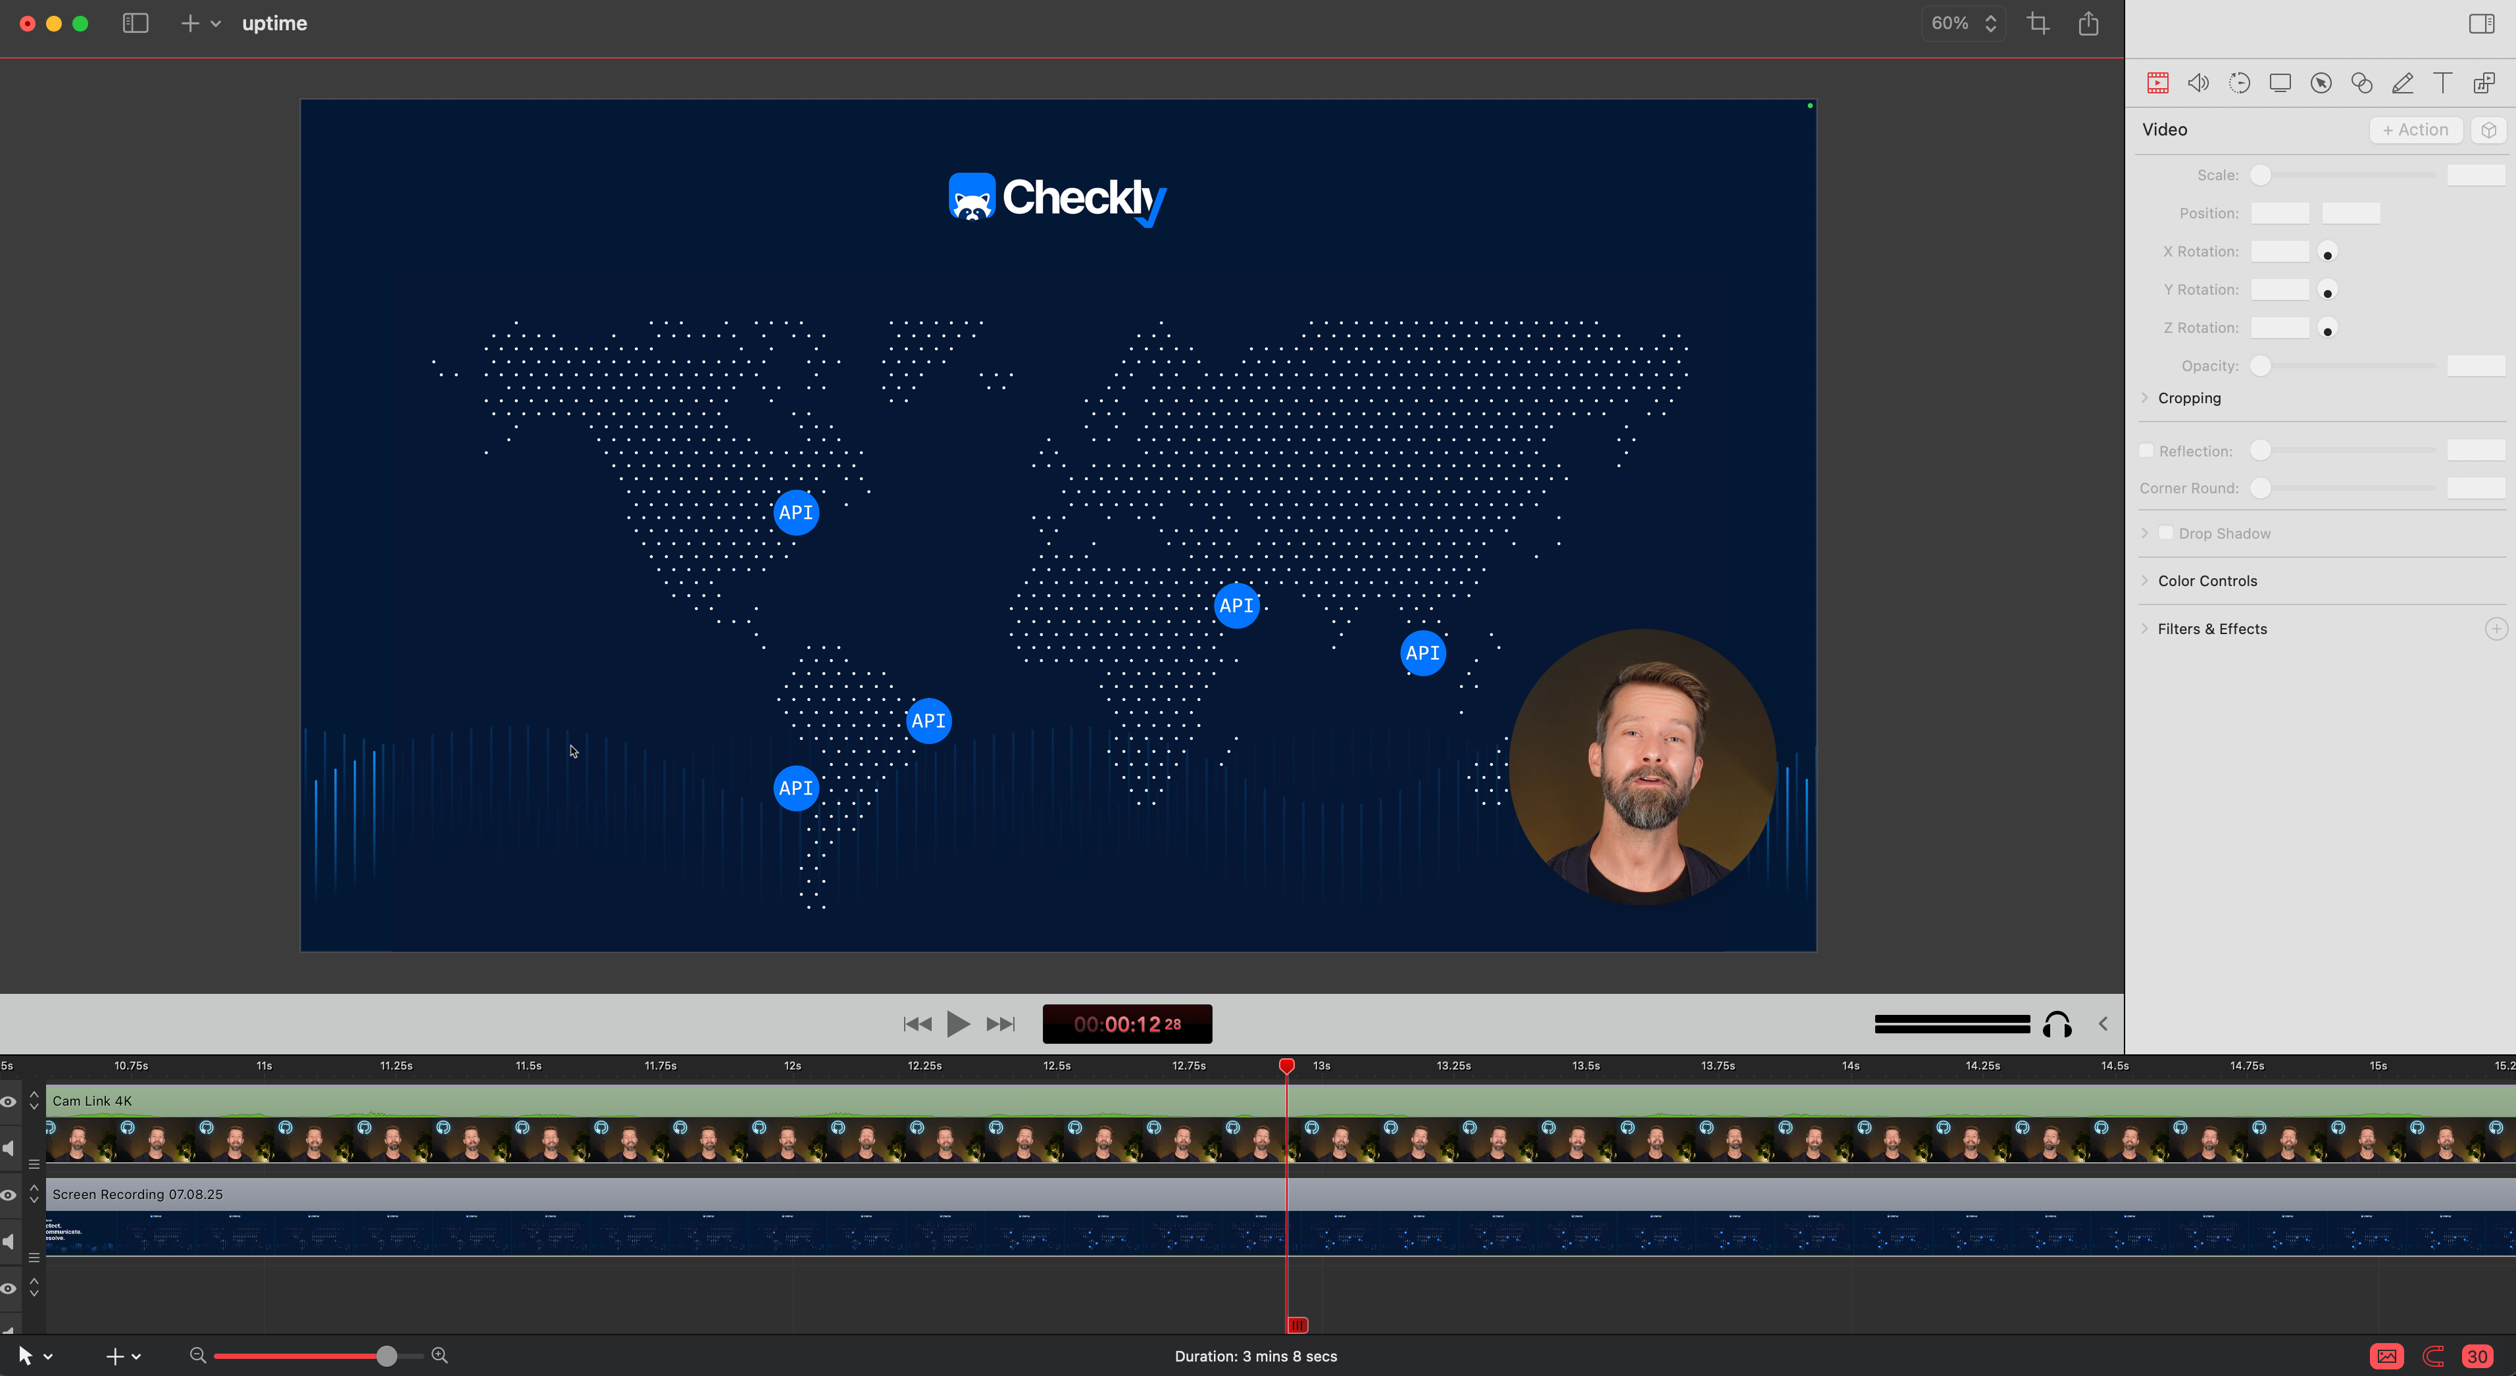The width and height of the screenshot is (2516, 1376).
Task: Expand the Cropping section
Action: (2145, 397)
